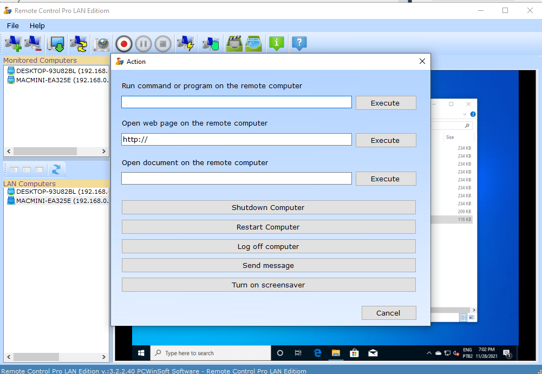Image resolution: width=542 pixels, height=374 pixels.
Task: Click the remote Task View icon
Action: click(x=298, y=353)
